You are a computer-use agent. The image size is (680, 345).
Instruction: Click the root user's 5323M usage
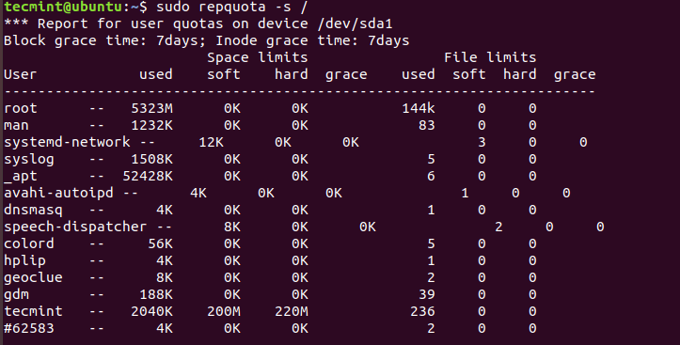point(151,108)
